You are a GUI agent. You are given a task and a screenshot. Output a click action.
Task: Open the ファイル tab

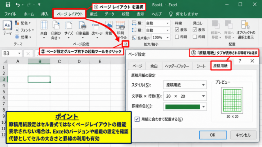tap(10, 14)
